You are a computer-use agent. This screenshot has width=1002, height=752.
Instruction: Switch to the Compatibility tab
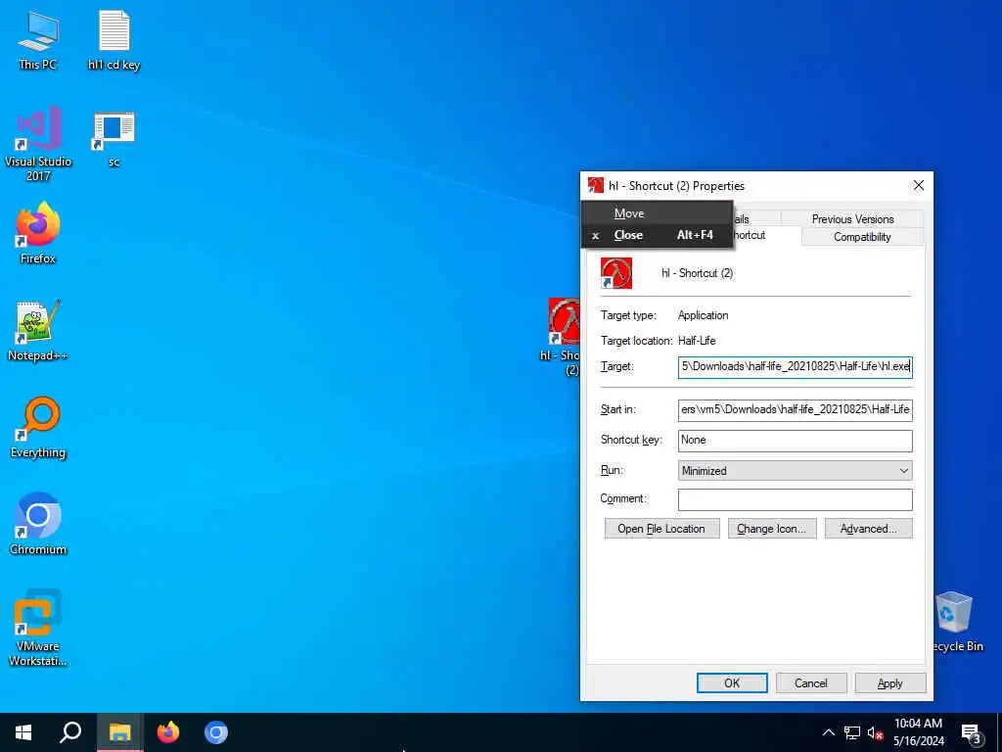[861, 237]
